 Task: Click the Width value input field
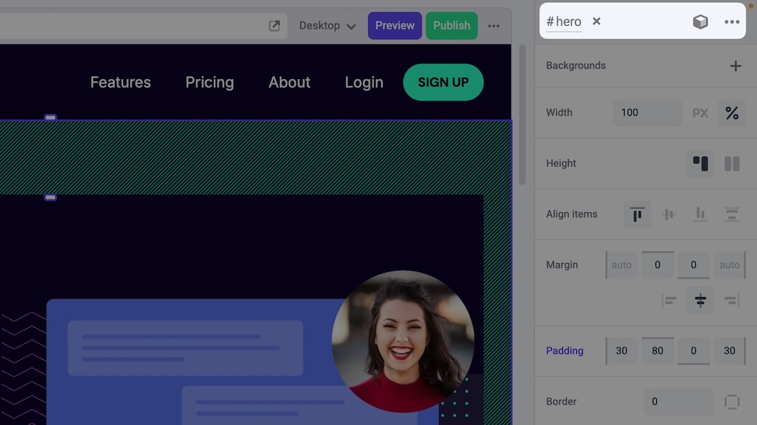(x=646, y=113)
